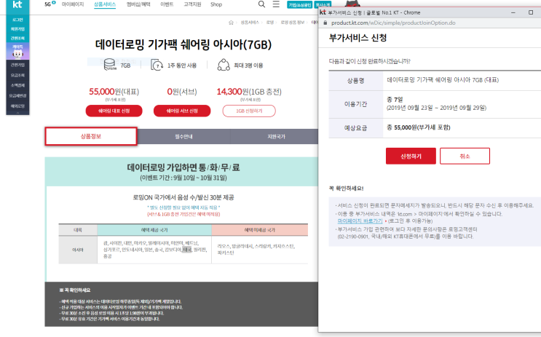Viewport: 541px width, 337px height.
Task: Click the 최대 3명 이용 sharing icon
Action: point(224,65)
